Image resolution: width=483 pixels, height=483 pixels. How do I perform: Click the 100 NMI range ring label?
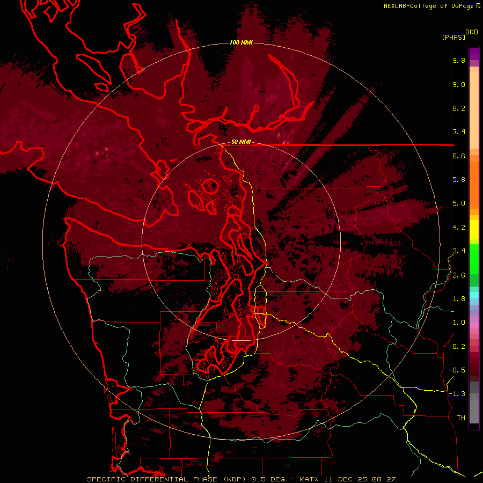click(241, 42)
